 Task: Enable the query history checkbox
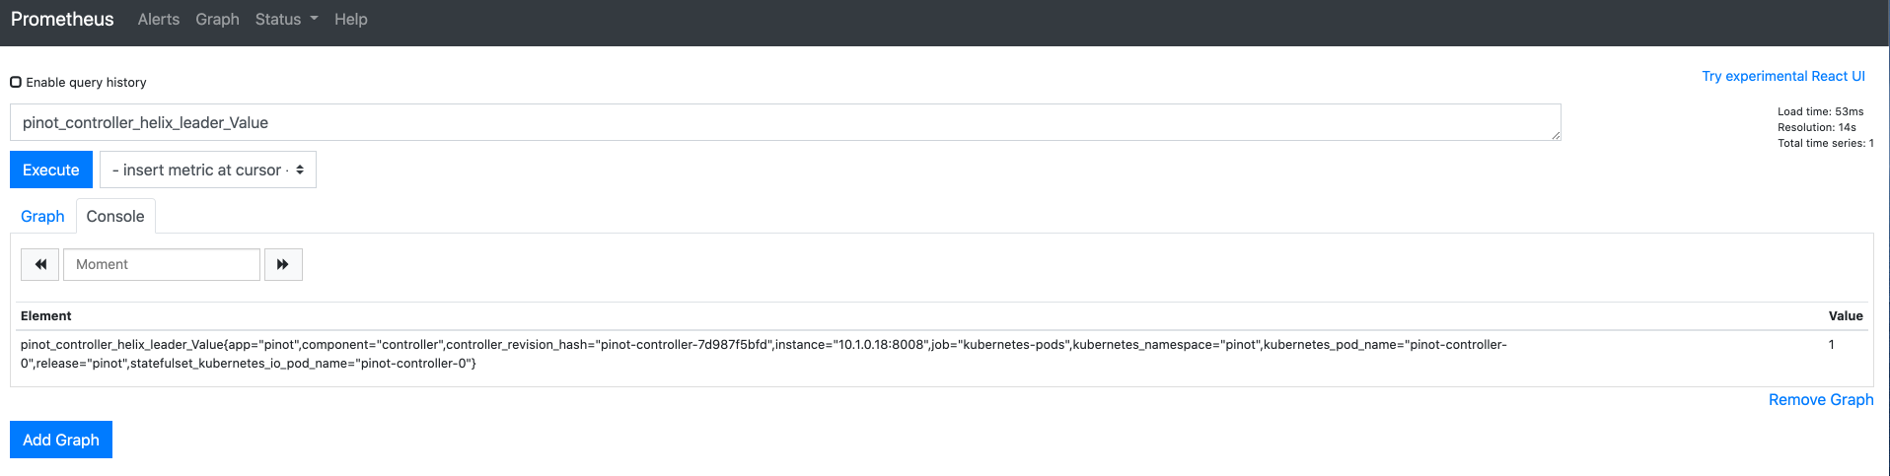(x=16, y=82)
